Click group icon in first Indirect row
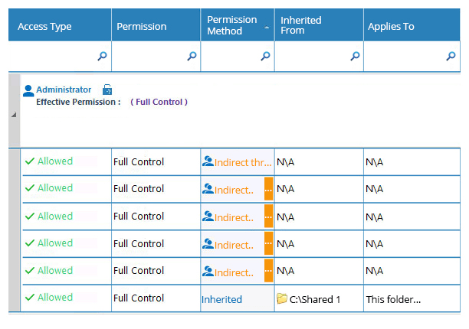The image size is (469, 329). (x=208, y=161)
